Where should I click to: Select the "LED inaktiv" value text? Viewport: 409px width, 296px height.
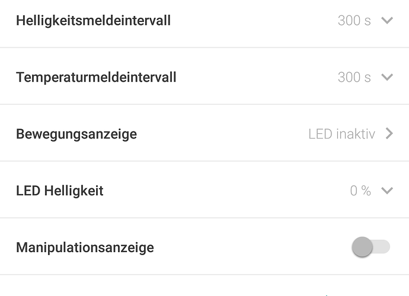[341, 134]
